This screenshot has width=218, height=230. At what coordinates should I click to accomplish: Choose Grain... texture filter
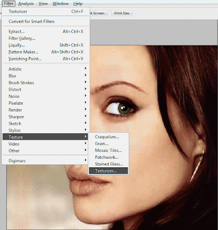tap(109, 144)
